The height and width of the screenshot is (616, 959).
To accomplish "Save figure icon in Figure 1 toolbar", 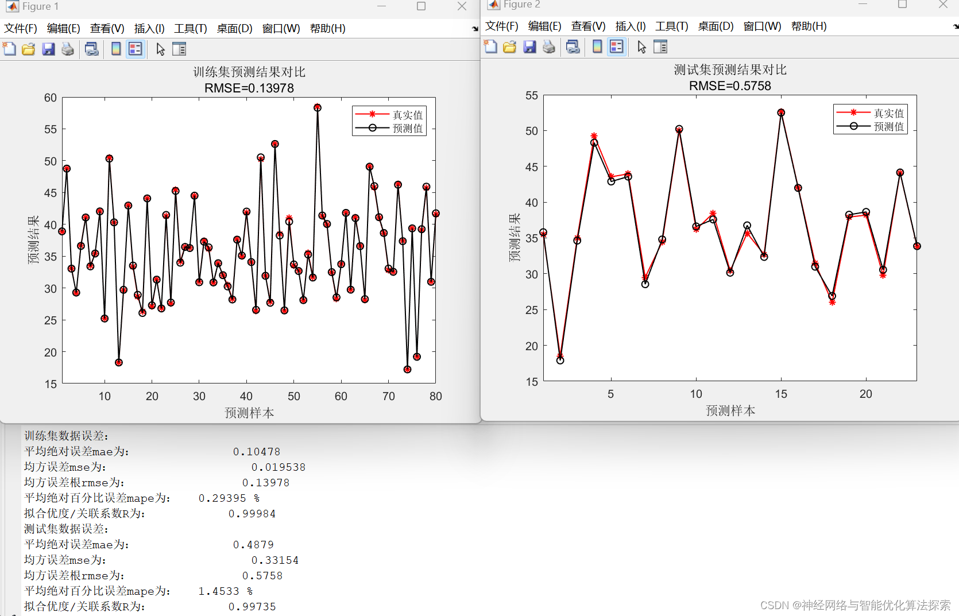I will pos(48,49).
